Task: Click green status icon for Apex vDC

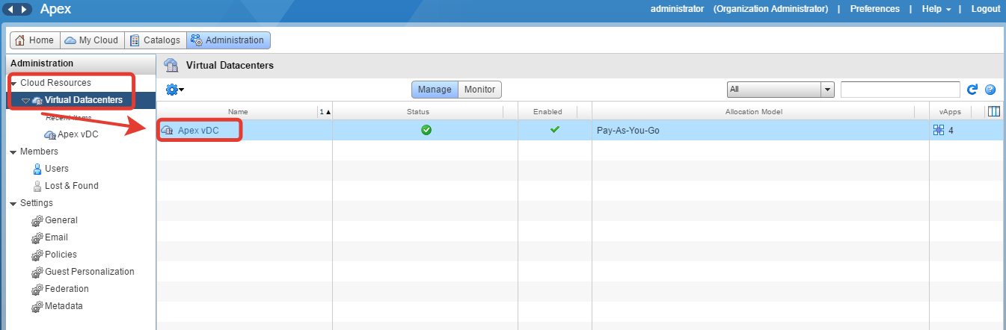Action: [x=426, y=130]
